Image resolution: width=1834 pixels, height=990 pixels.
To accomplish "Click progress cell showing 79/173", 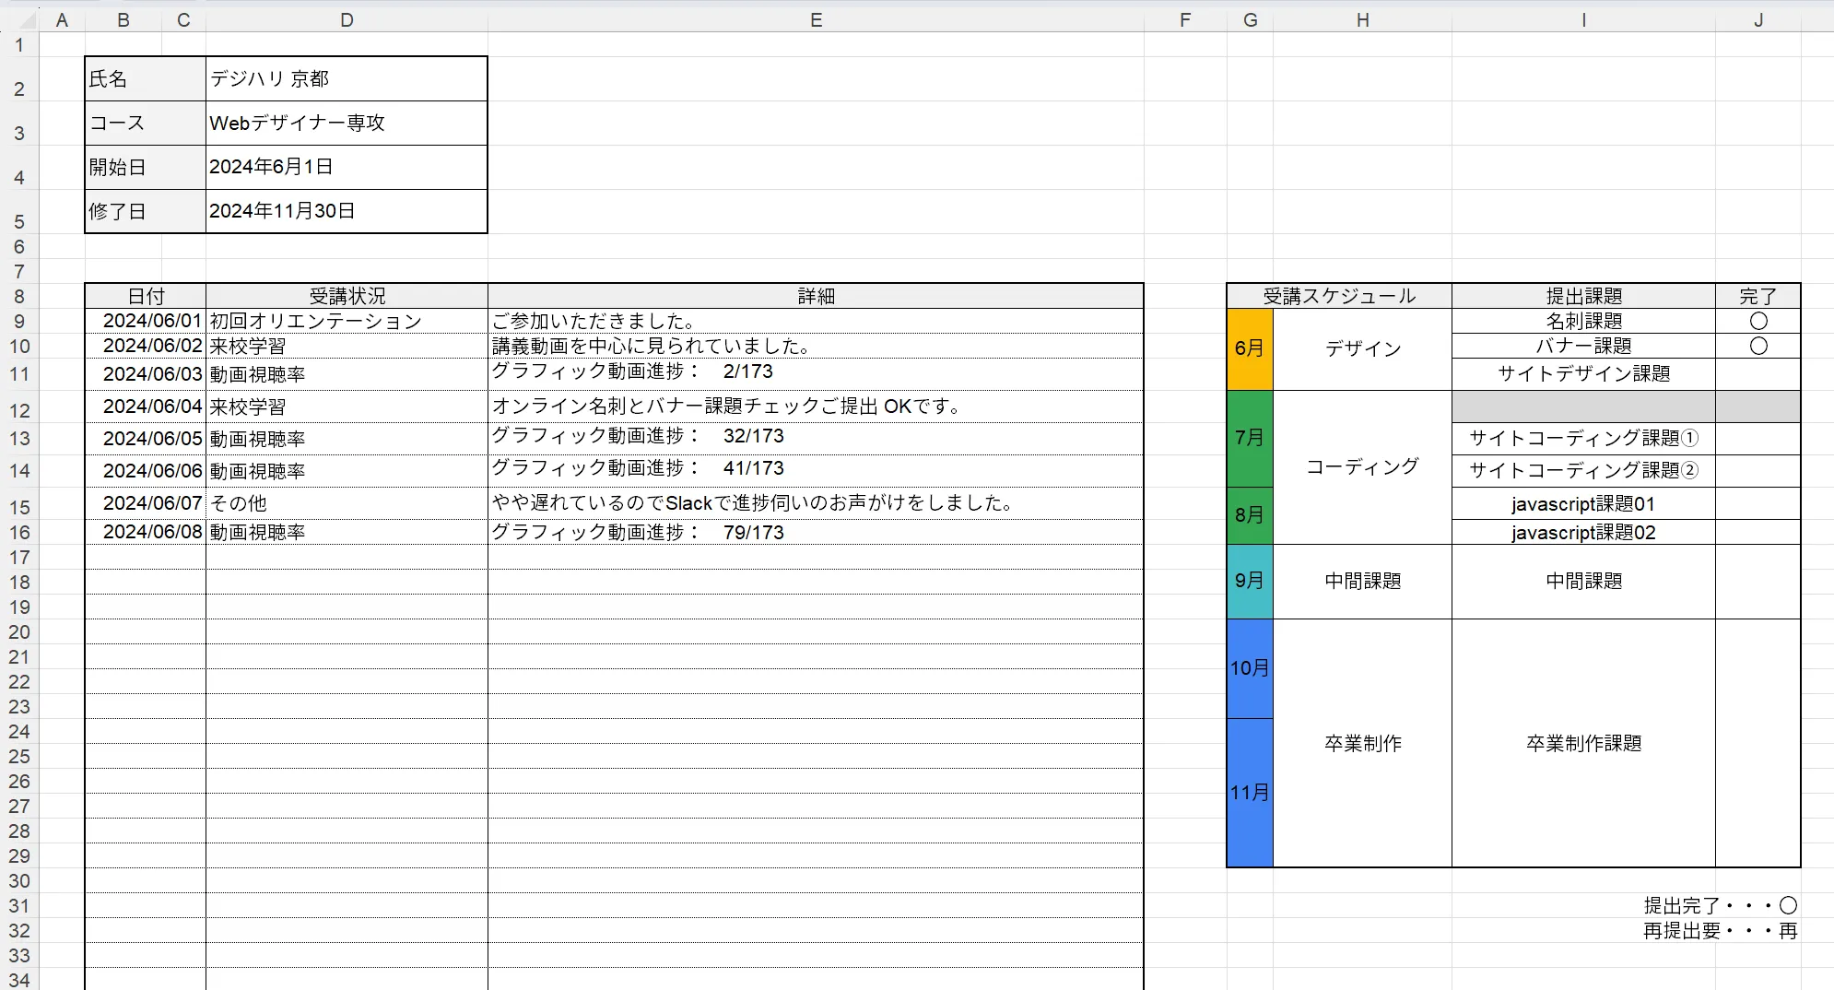I will 816,532.
